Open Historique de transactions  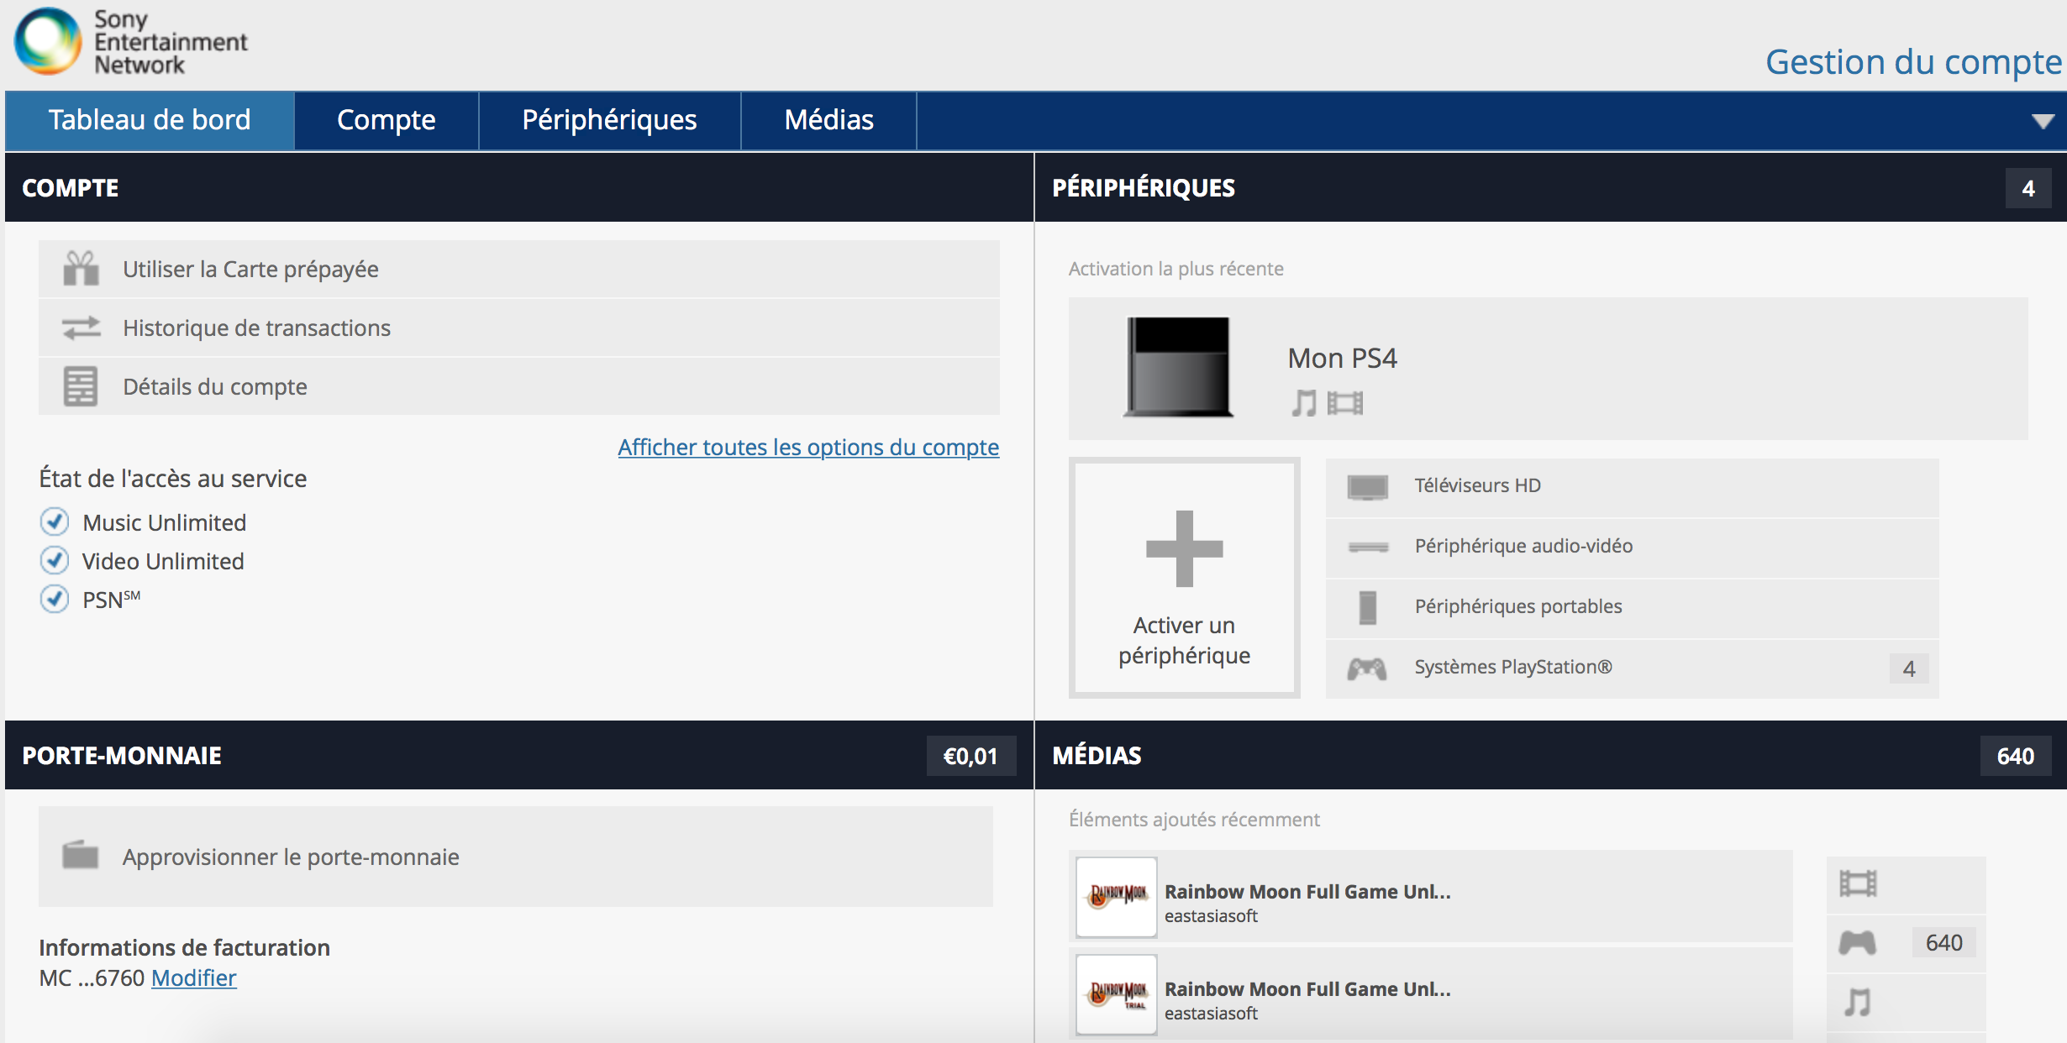[x=519, y=328]
